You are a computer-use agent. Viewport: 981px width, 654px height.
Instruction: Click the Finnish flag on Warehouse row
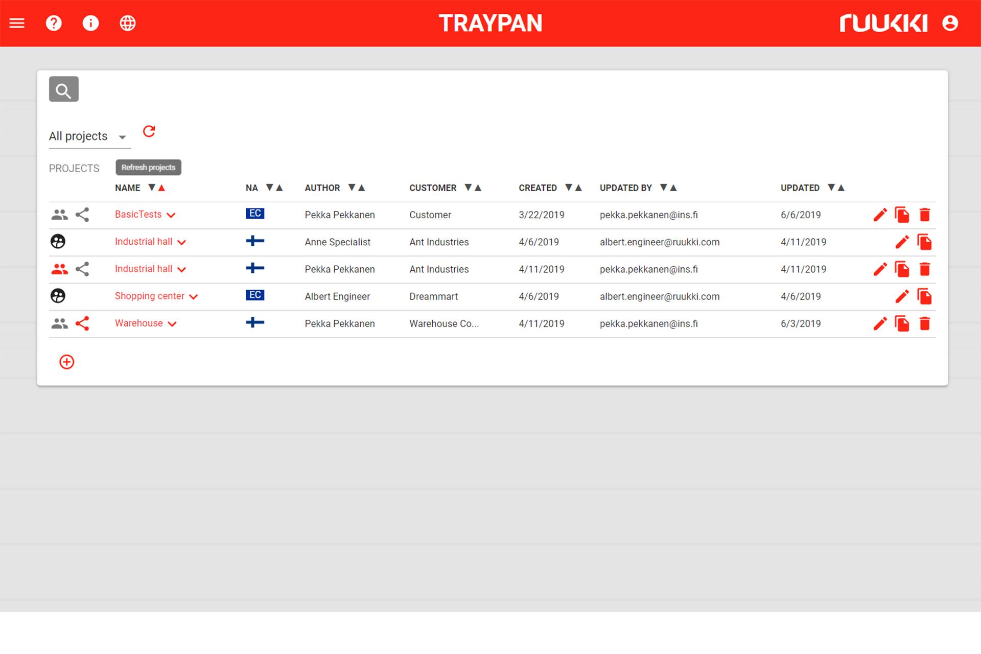point(255,322)
